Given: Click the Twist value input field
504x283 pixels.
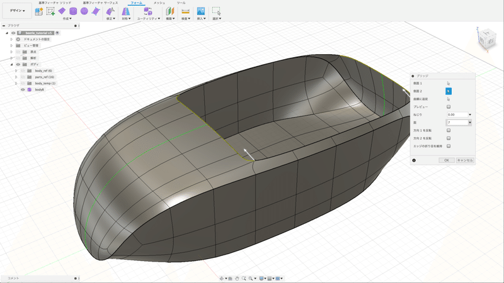Looking at the screenshot, I should click(x=457, y=114).
